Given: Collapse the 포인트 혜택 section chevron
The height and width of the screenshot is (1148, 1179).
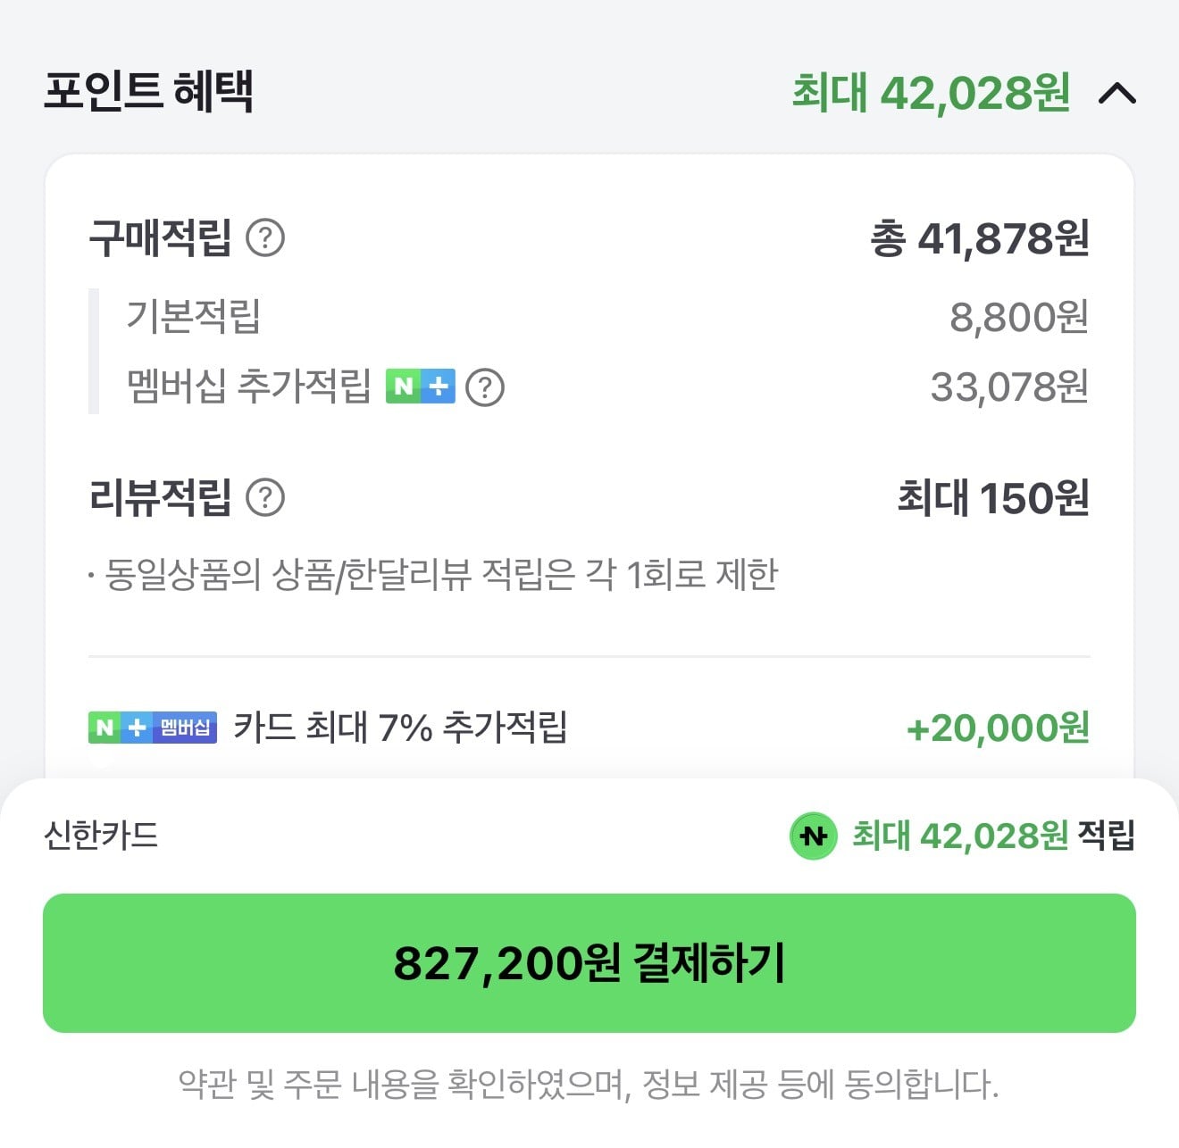Looking at the screenshot, I should [x=1116, y=93].
